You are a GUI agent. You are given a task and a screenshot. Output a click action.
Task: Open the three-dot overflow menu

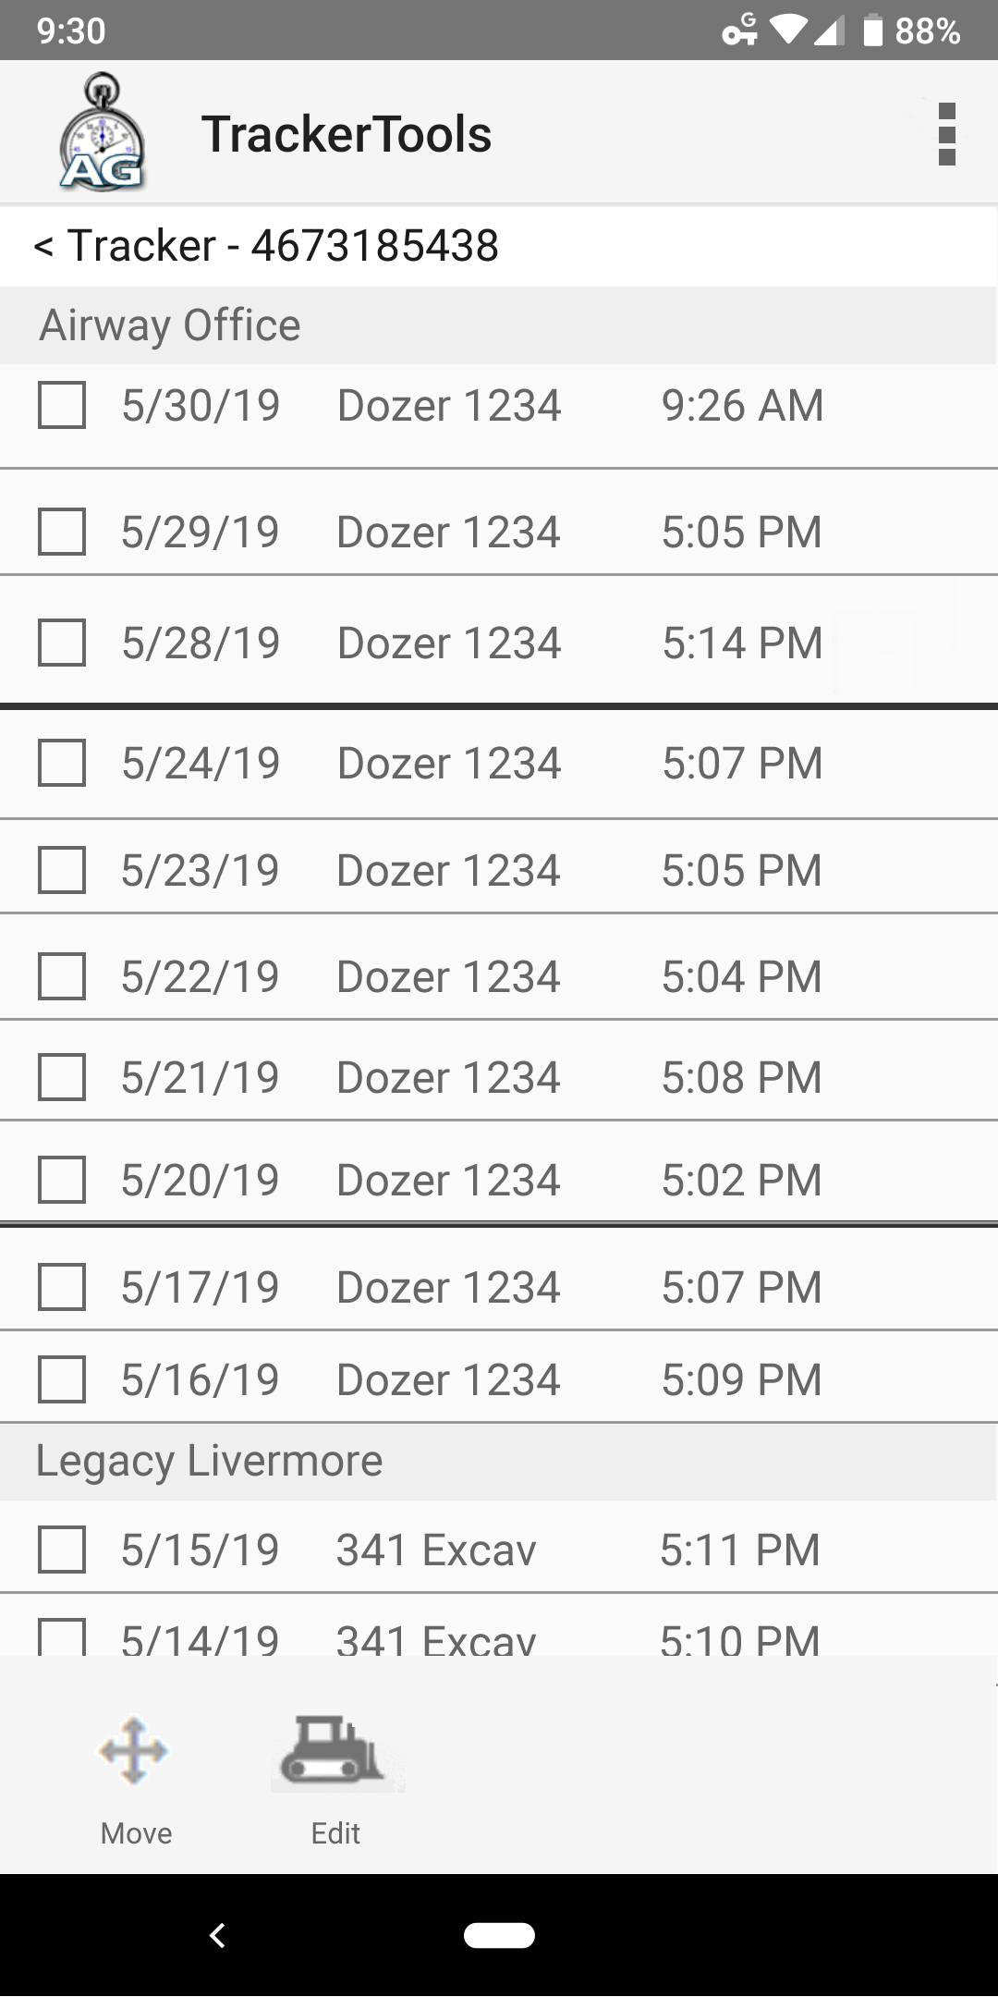(x=946, y=135)
